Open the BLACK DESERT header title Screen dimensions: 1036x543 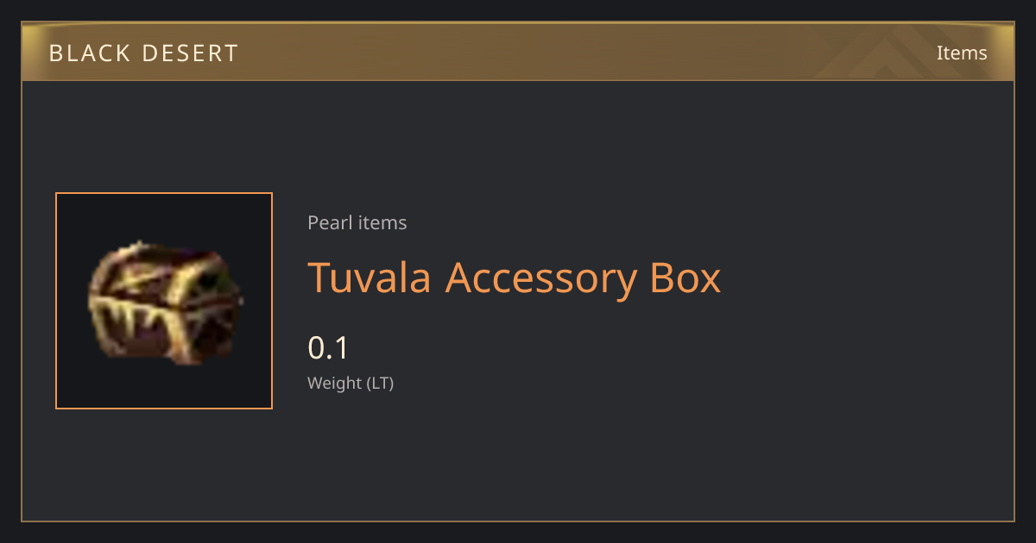coord(143,53)
